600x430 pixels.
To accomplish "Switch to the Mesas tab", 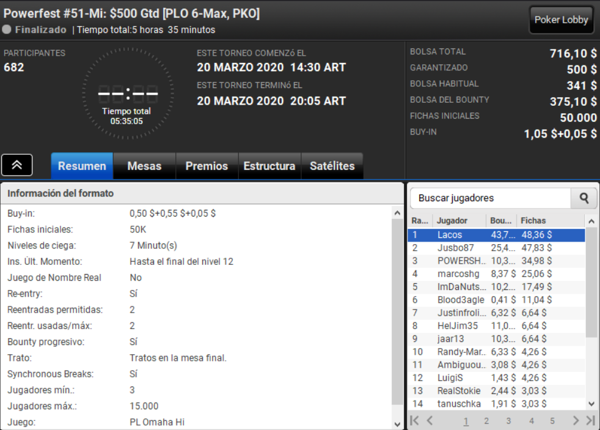I will [x=144, y=166].
